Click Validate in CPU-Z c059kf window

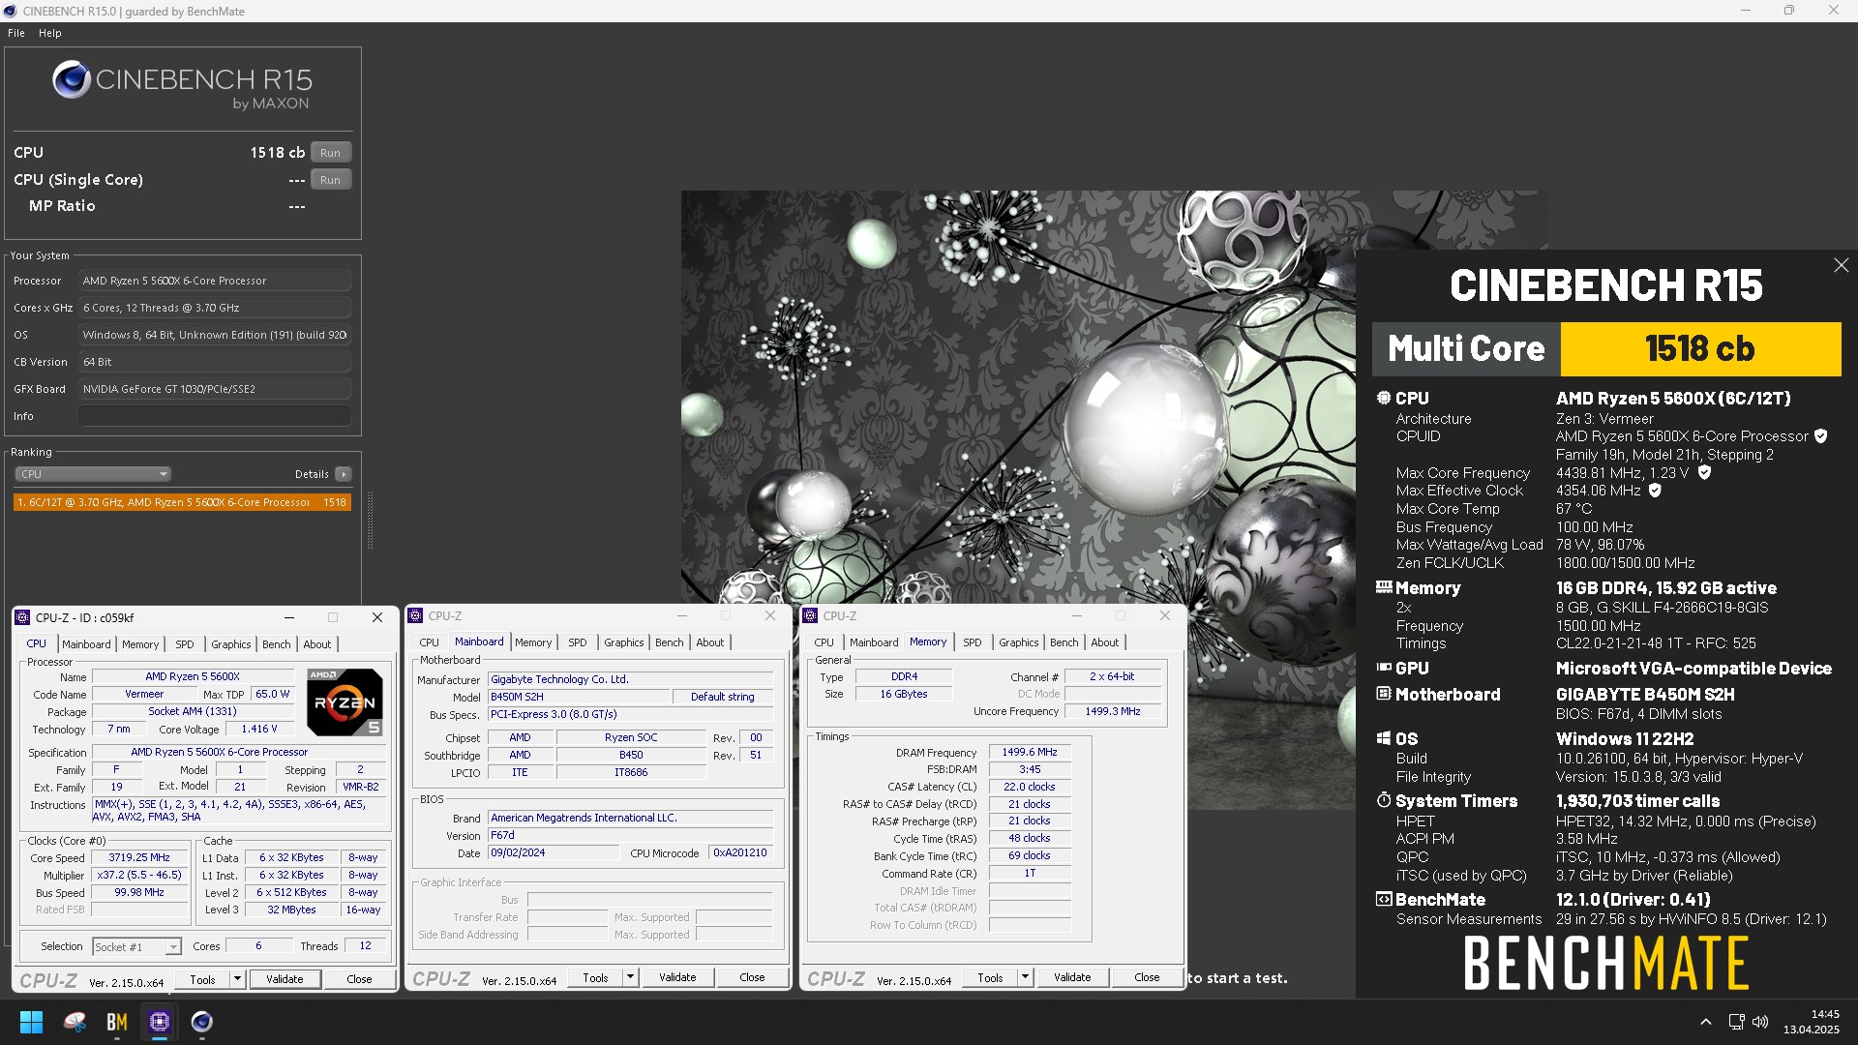pyautogui.click(x=285, y=979)
